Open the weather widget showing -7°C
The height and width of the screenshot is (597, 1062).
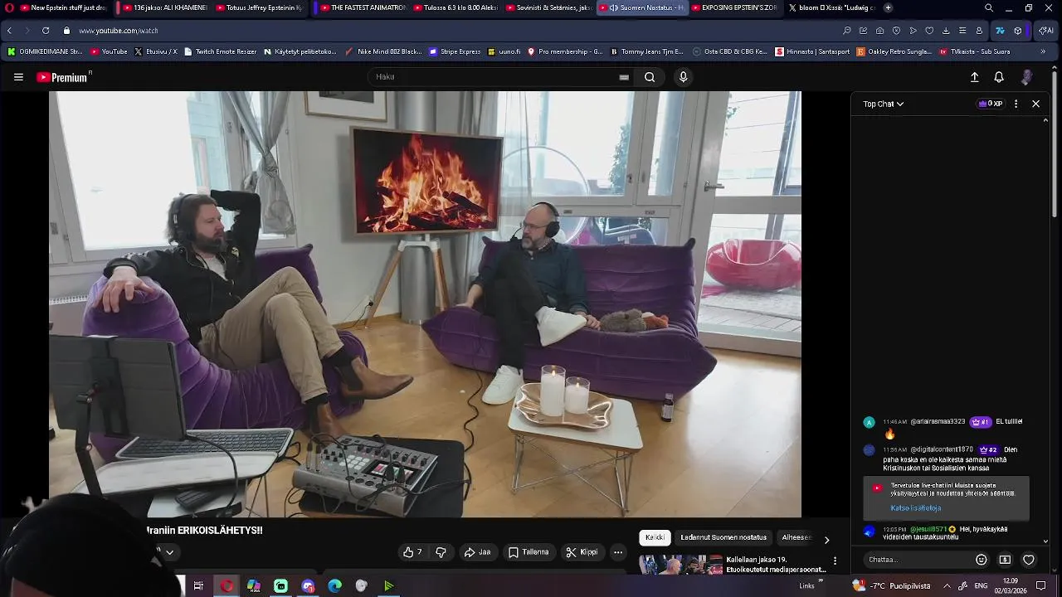coord(891,585)
